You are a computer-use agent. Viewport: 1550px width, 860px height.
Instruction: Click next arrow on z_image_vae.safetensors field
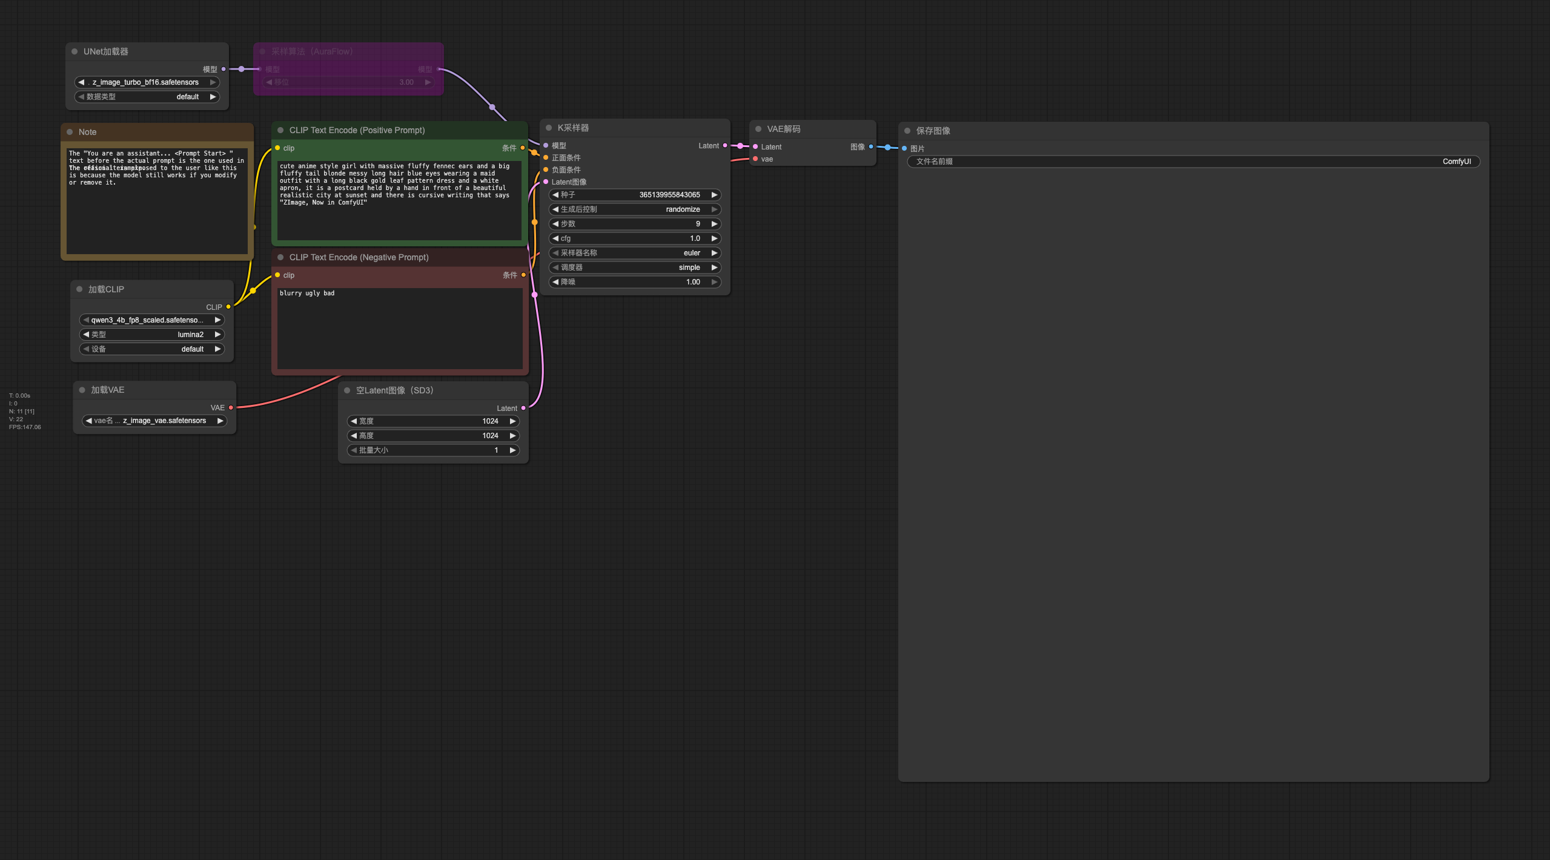(220, 421)
